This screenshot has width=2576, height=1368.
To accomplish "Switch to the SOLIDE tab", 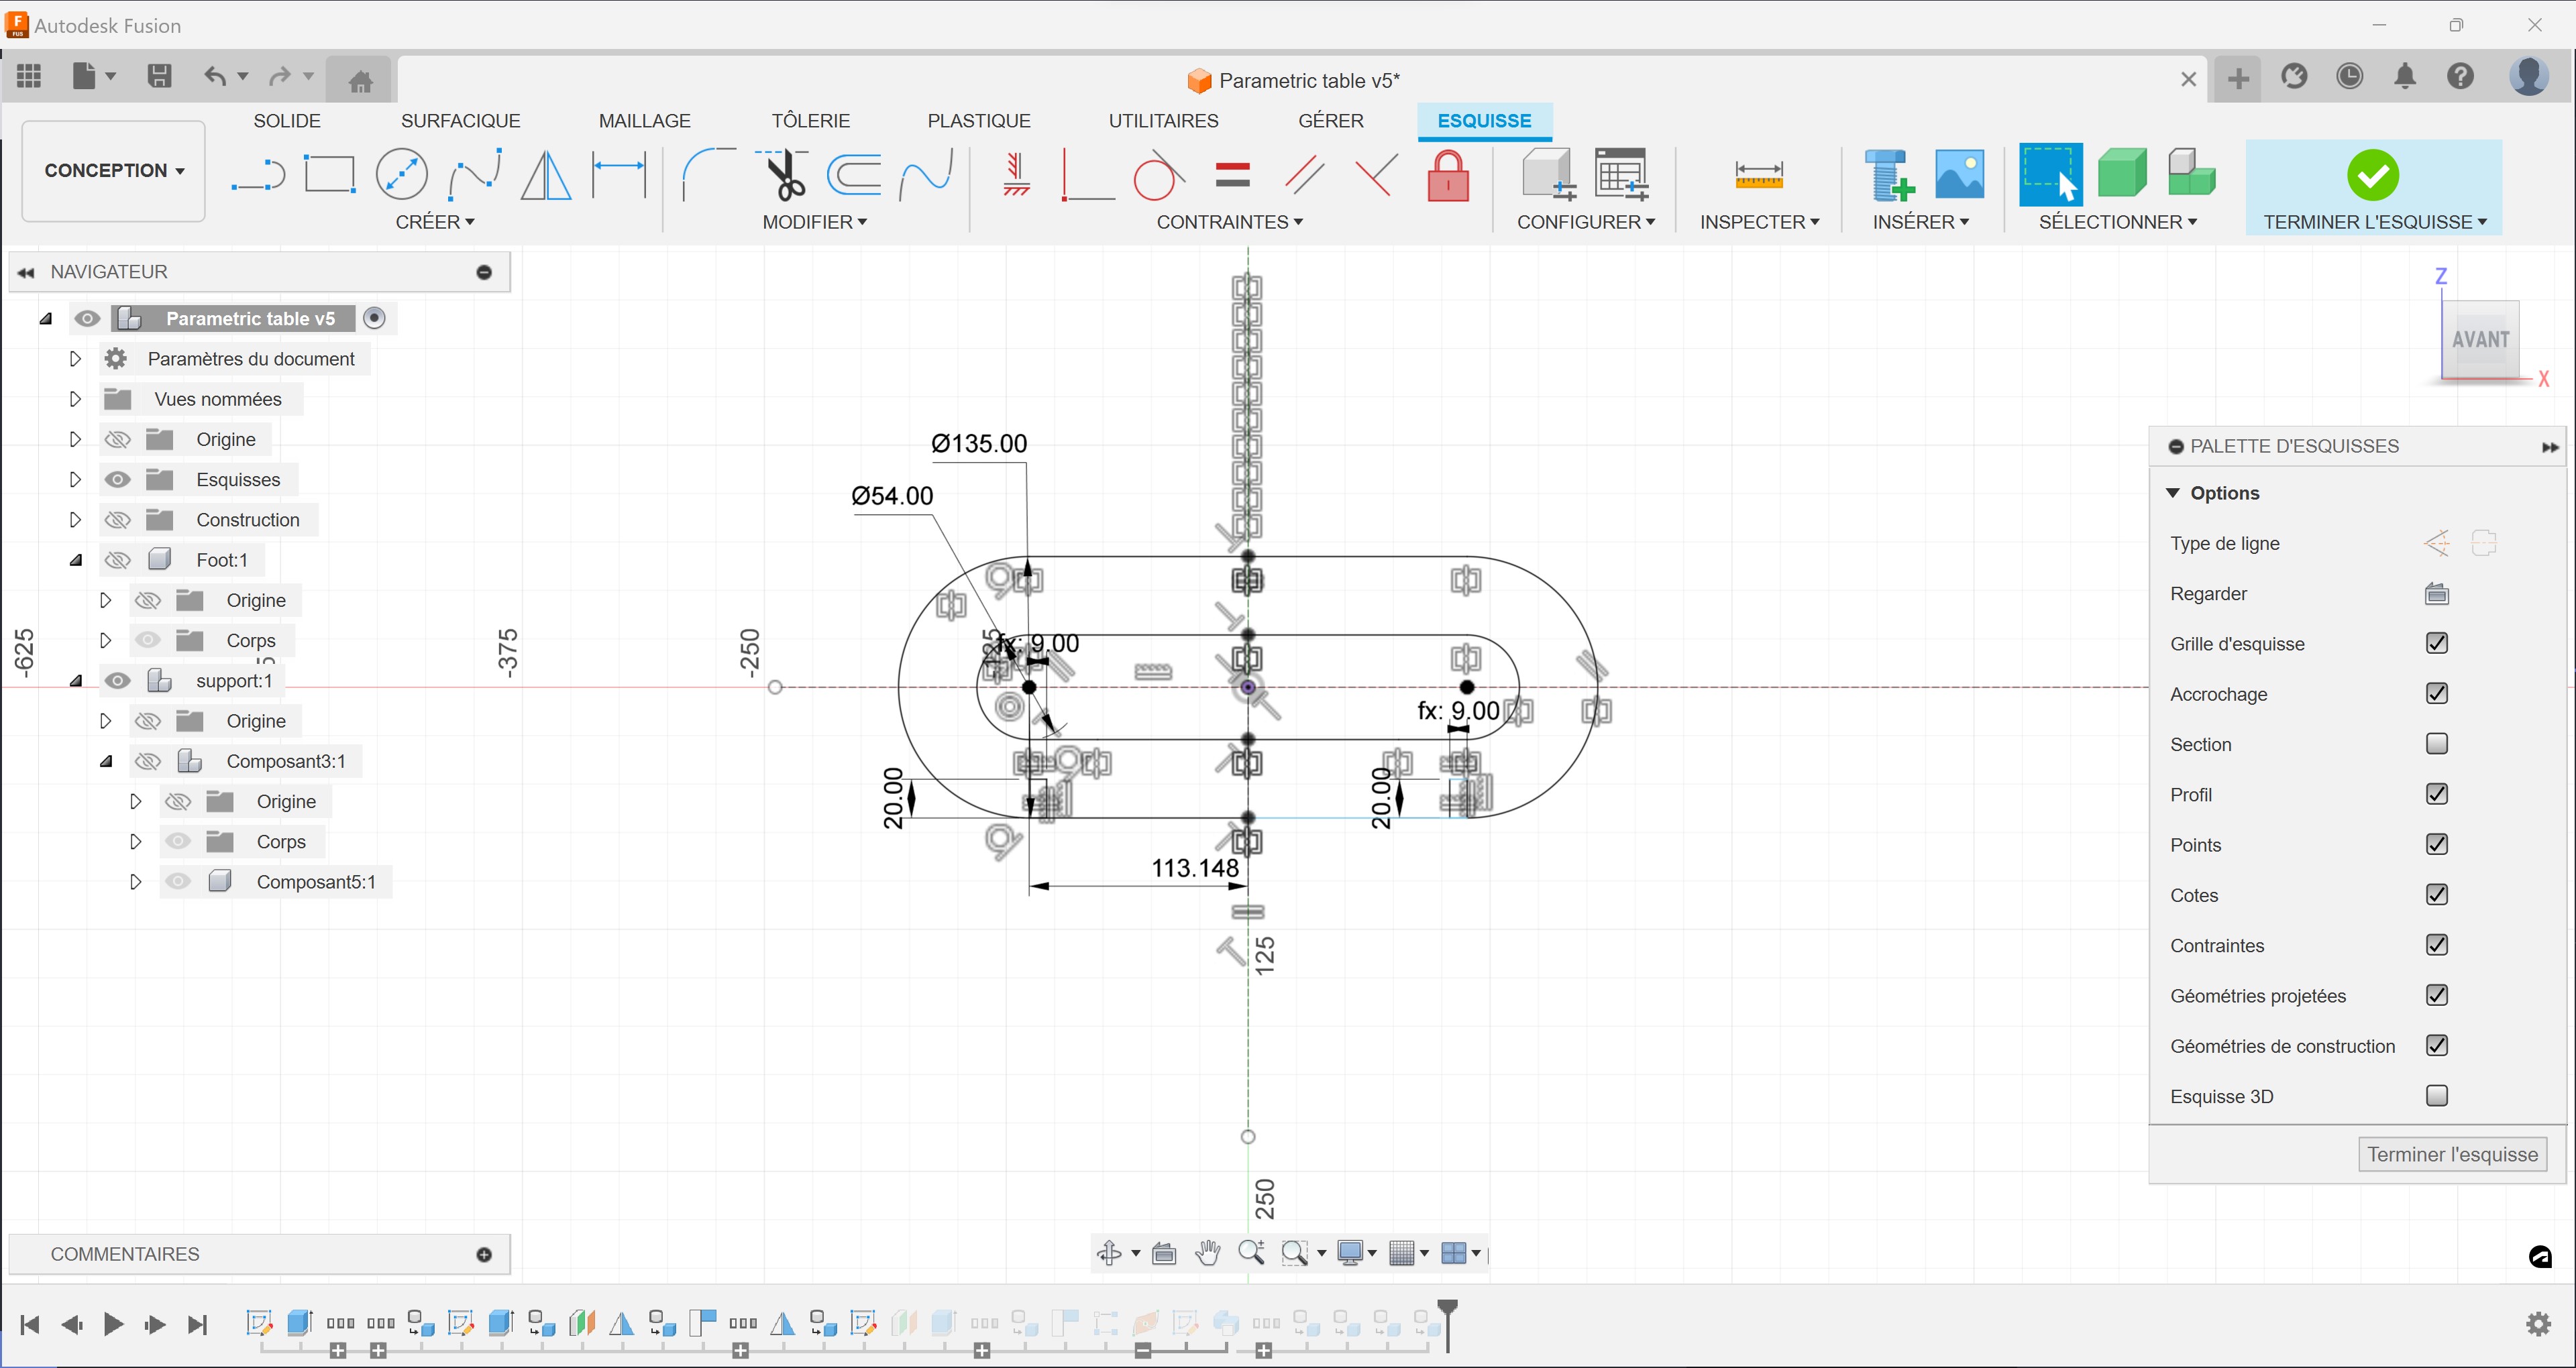I will coord(287,121).
